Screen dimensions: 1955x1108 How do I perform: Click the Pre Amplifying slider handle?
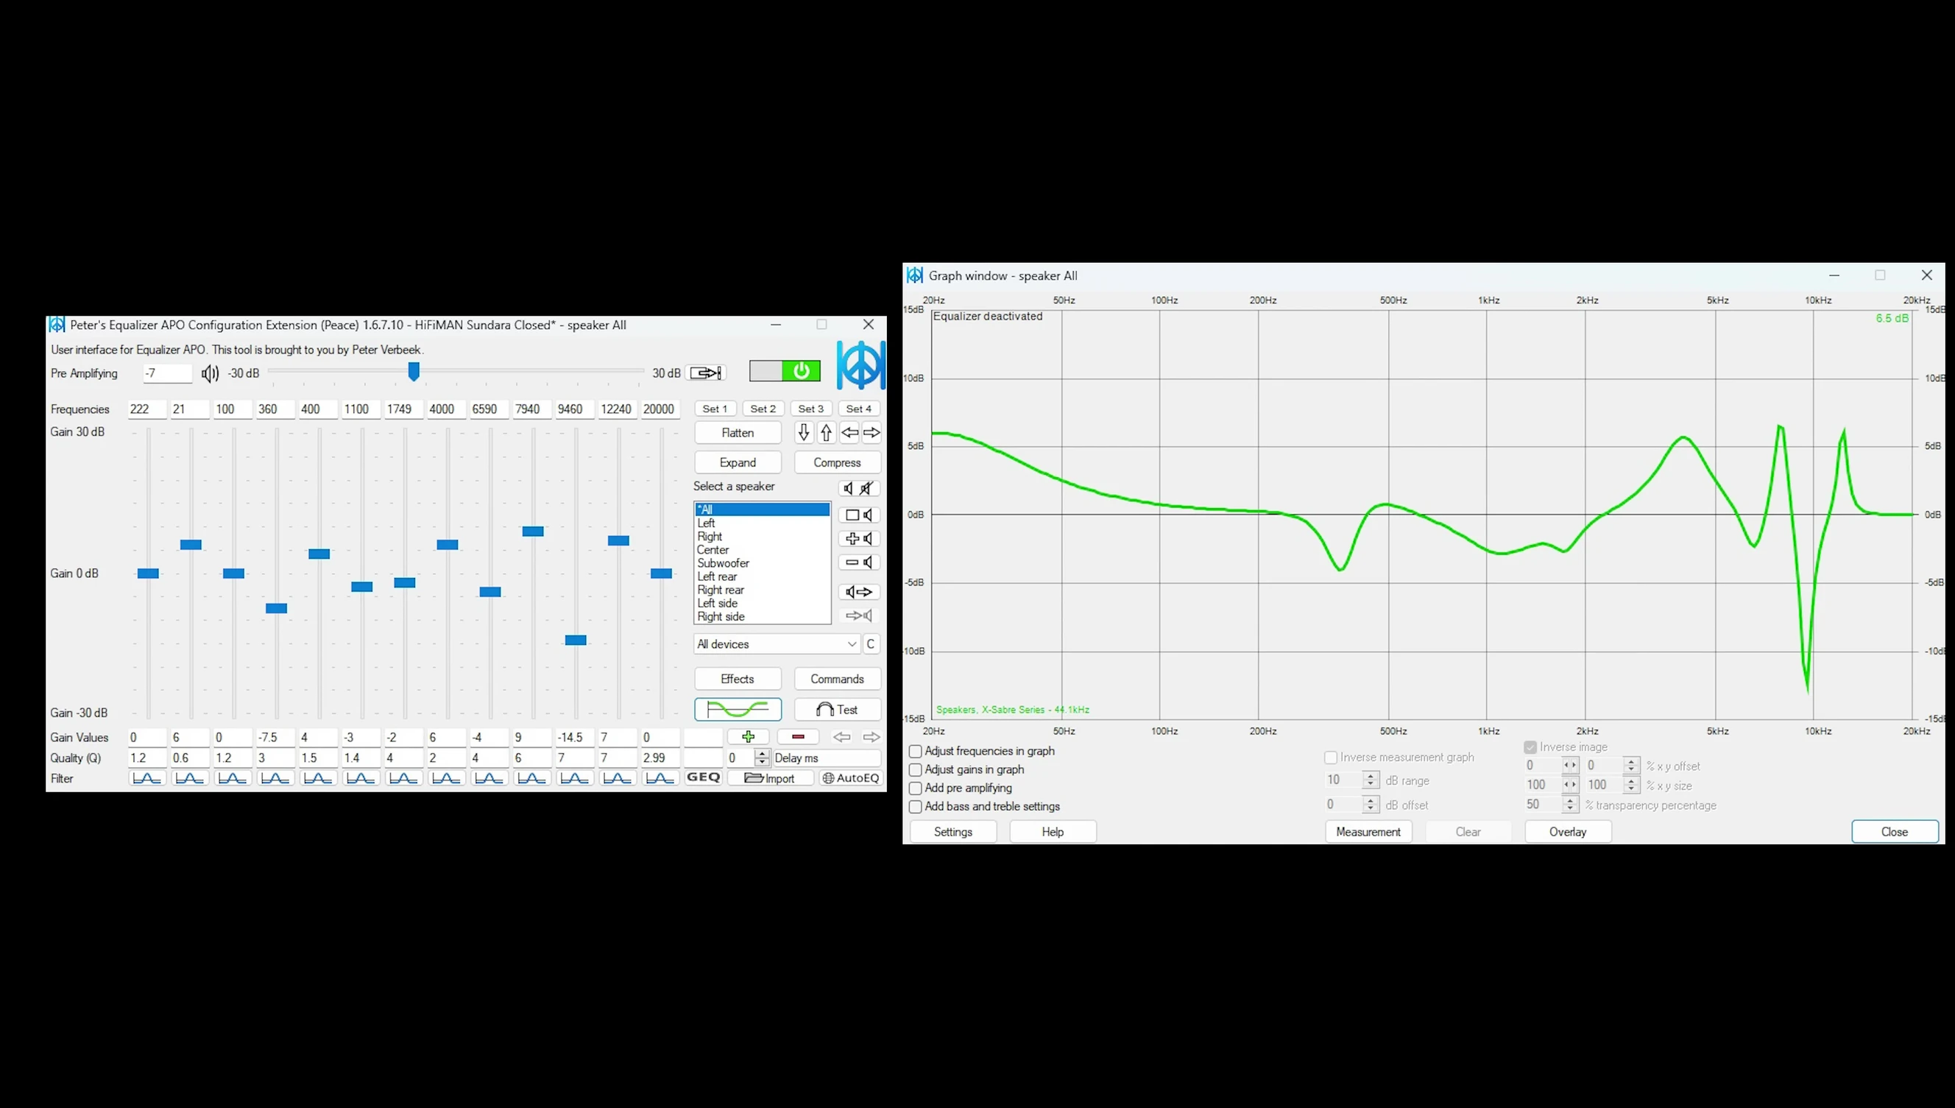click(x=413, y=371)
